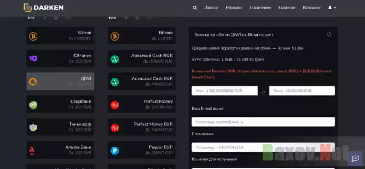Viewport: 365px width, 169px height.
Task: Open Гарантии menu item
Action: 287,8
